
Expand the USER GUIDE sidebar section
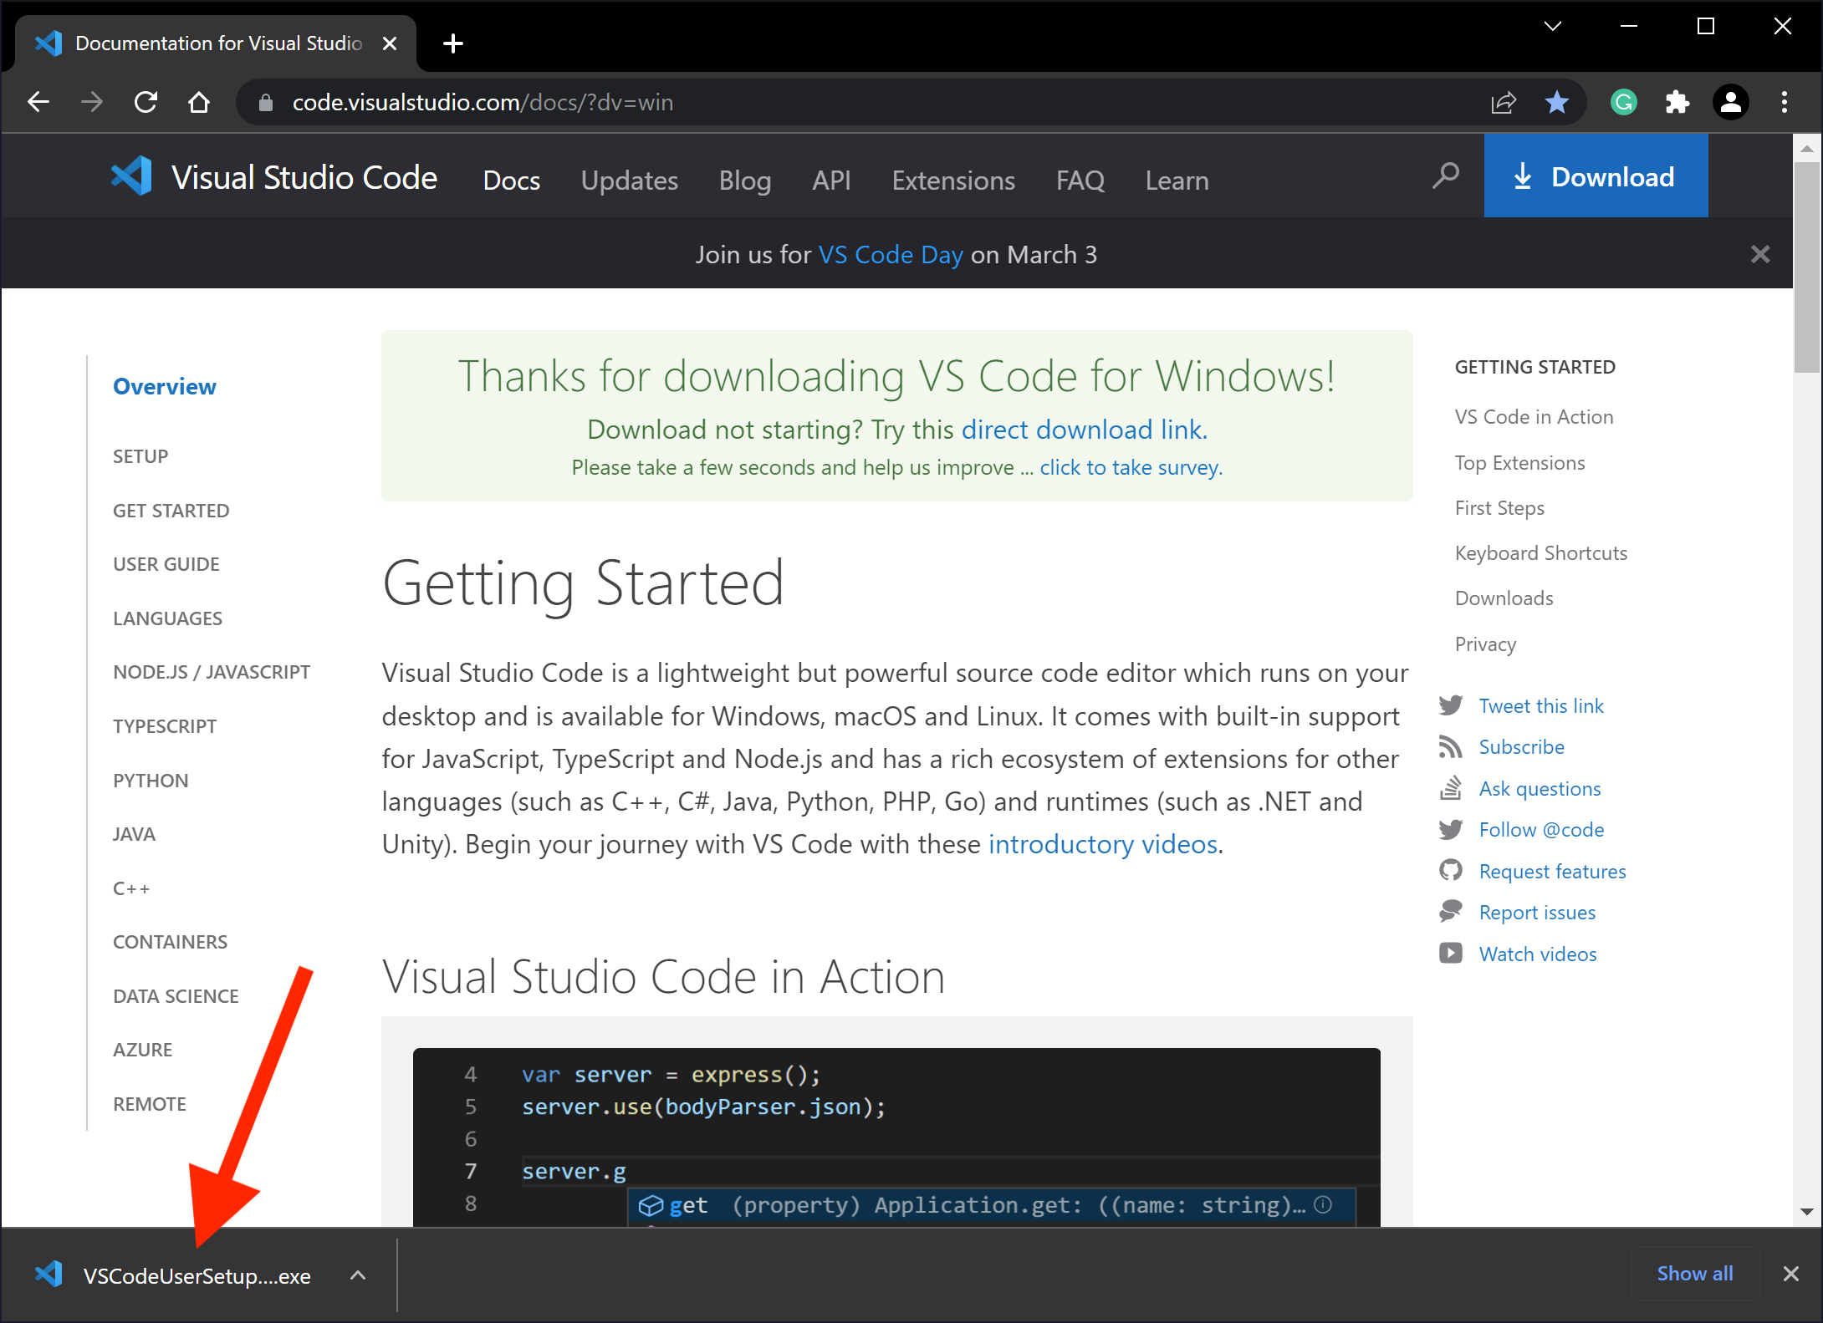point(166,564)
